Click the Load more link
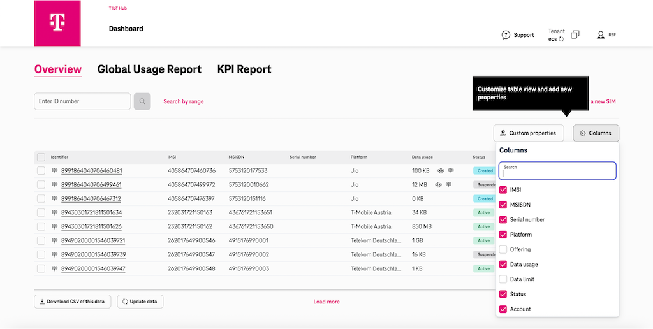Viewport: 653px width, 329px height. pos(326,302)
